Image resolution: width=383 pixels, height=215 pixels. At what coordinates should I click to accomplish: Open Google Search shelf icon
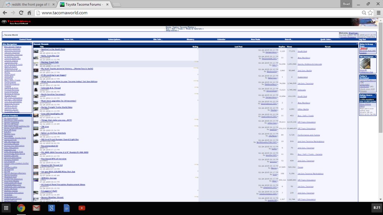[51, 208]
